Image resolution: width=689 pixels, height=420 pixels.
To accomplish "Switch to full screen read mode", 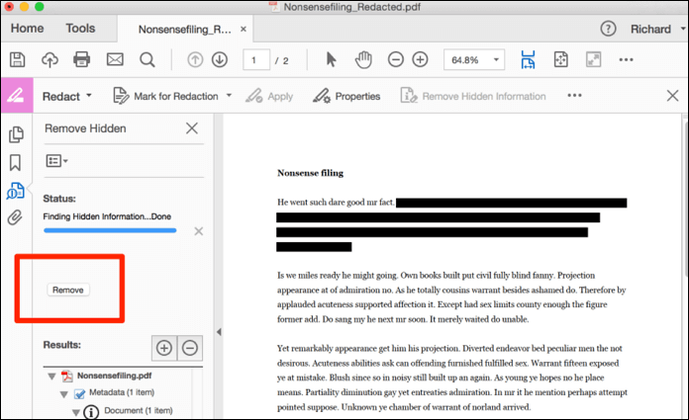I will pos(593,59).
